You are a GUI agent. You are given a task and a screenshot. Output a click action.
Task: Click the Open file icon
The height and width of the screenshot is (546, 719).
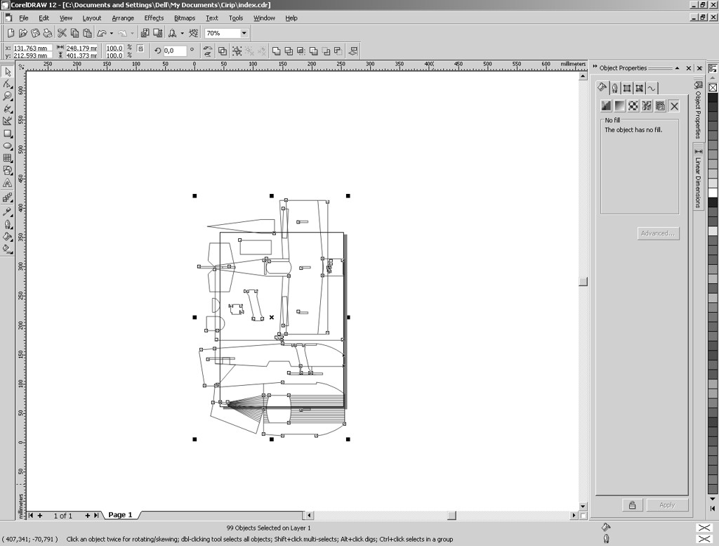[23, 33]
